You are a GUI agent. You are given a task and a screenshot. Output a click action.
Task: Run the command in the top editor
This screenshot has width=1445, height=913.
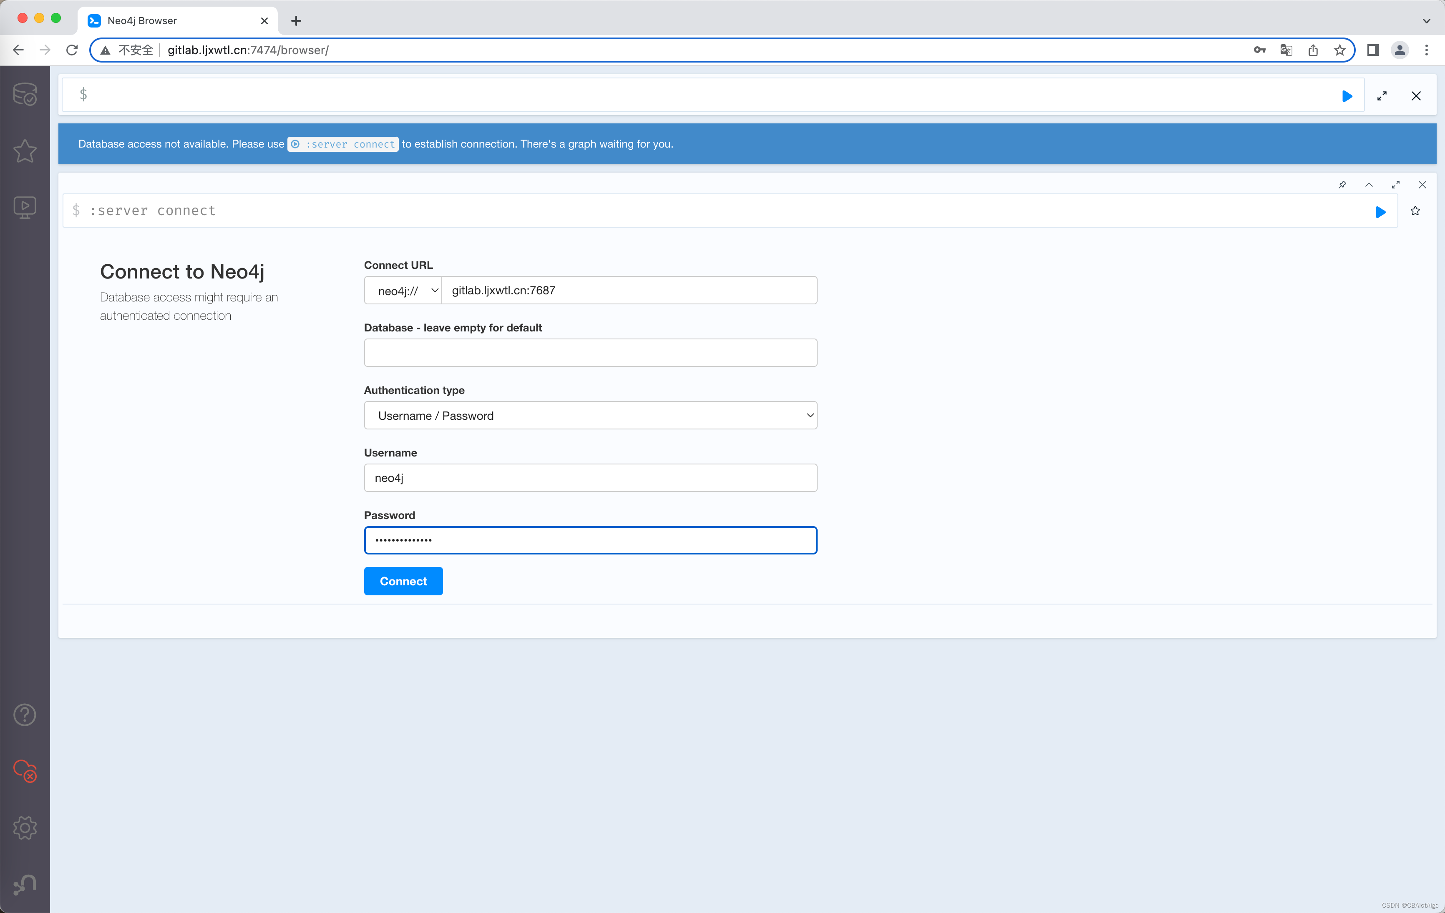[x=1347, y=96]
